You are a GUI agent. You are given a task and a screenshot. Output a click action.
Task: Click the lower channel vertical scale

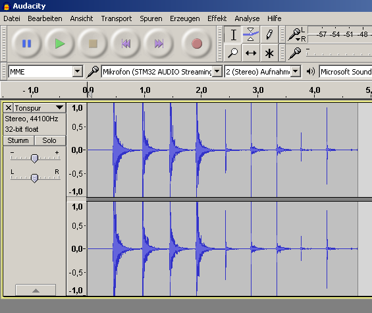tap(77, 248)
